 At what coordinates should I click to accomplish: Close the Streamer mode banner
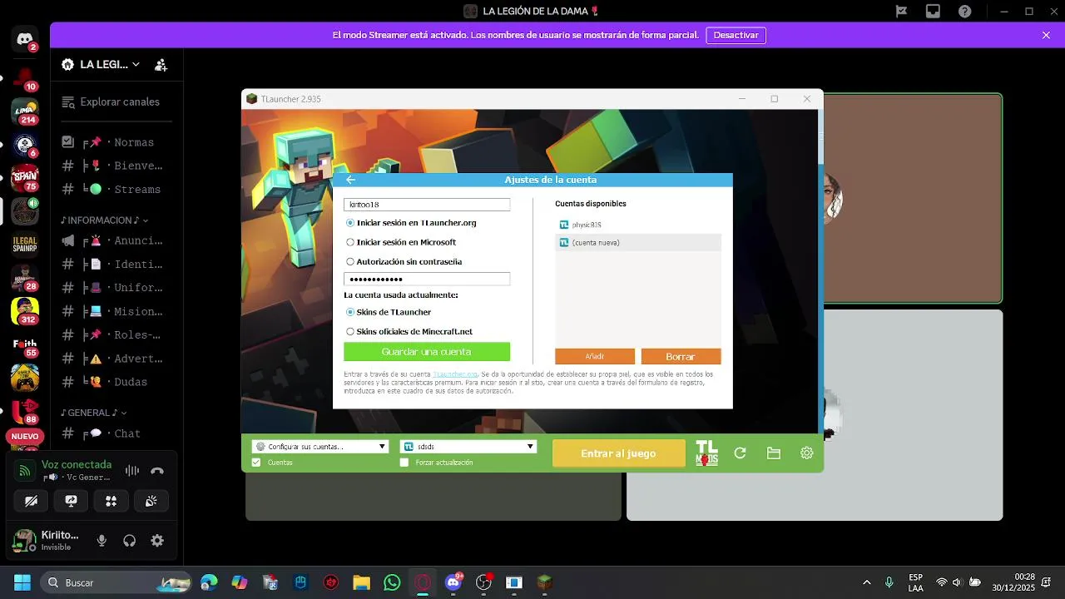pos(1046,35)
